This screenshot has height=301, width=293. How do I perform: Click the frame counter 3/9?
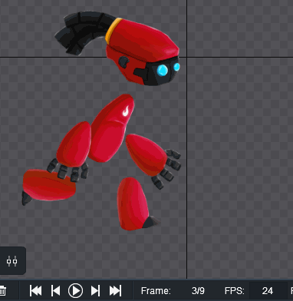point(198,291)
